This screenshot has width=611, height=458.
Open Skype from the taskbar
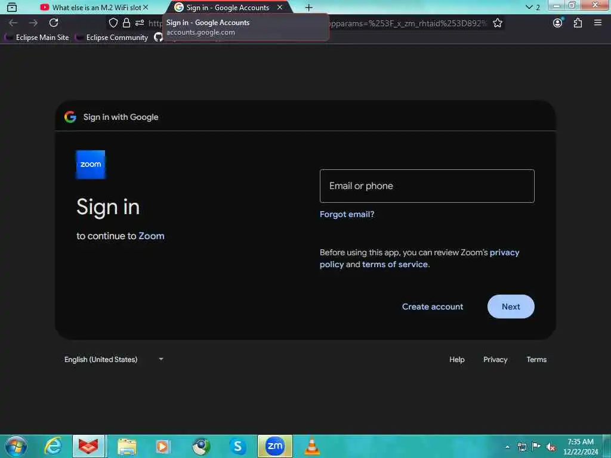tap(237, 446)
